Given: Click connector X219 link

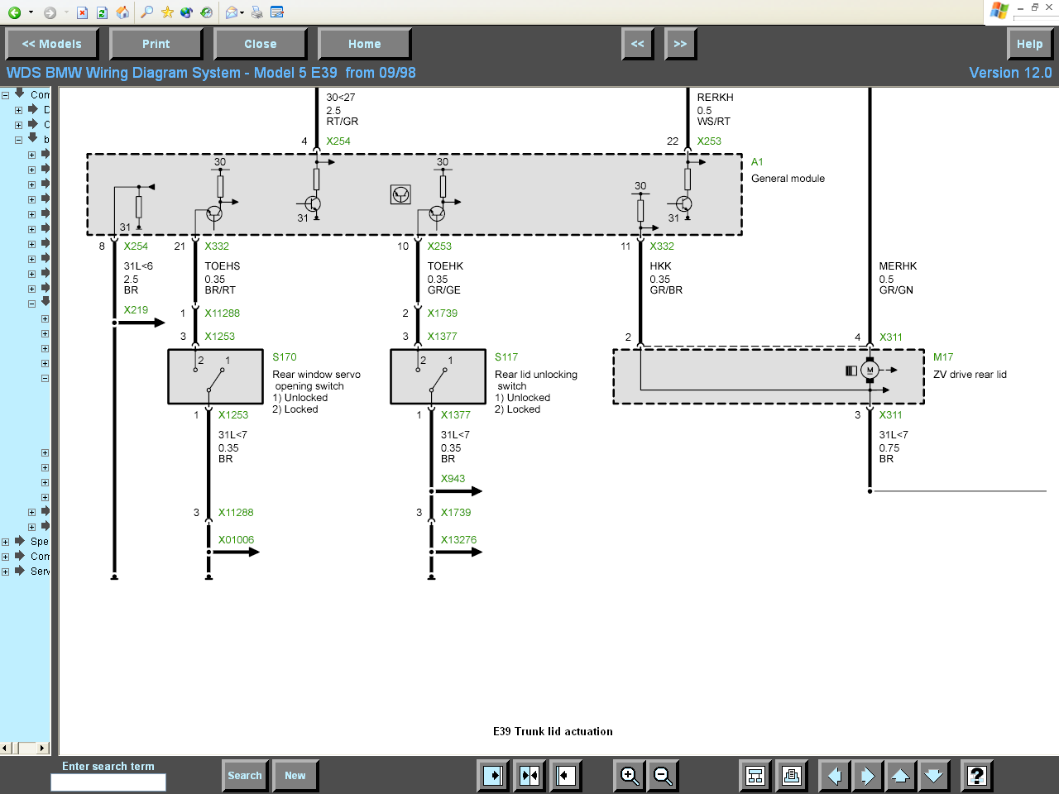Looking at the screenshot, I should [x=136, y=310].
